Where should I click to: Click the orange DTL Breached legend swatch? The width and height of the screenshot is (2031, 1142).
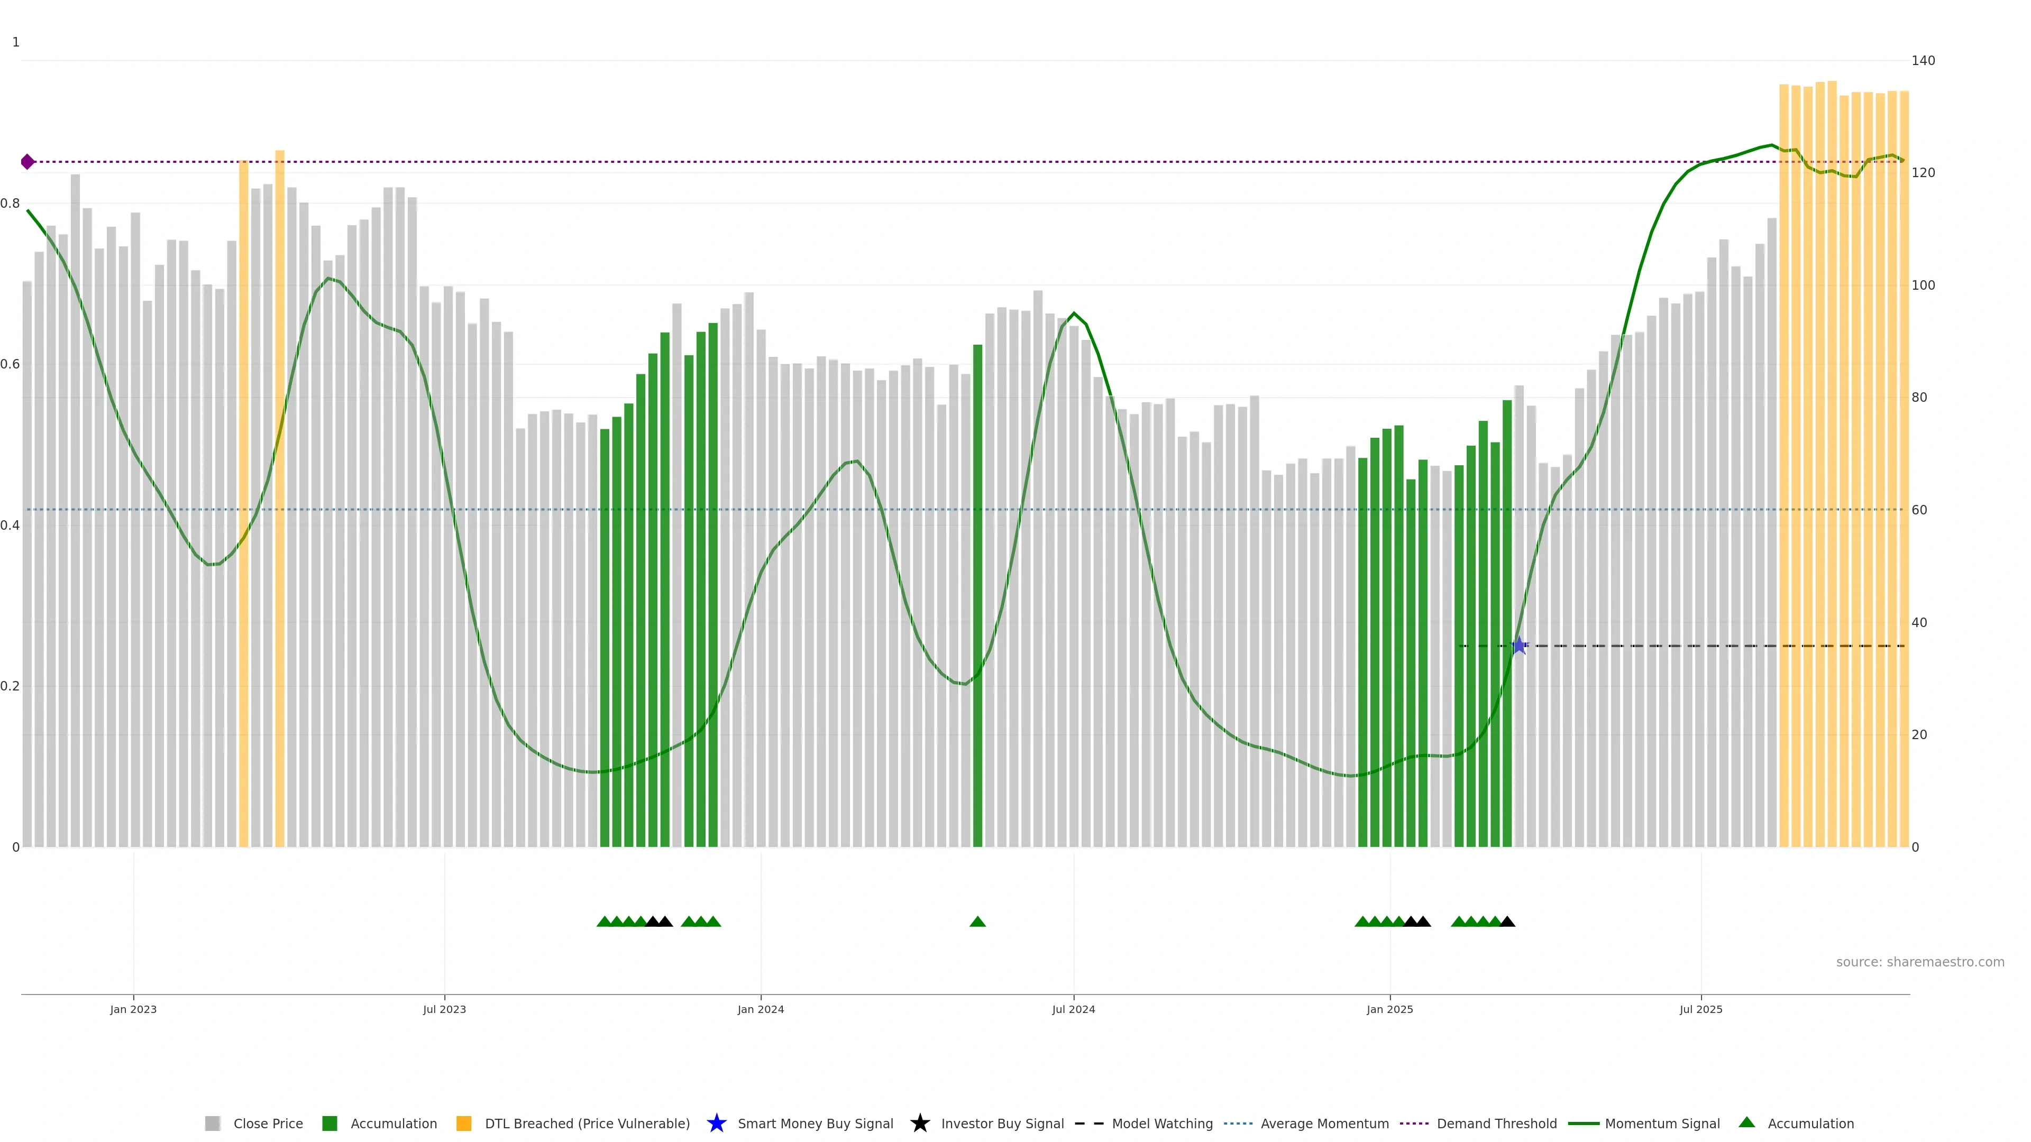pyautogui.click(x=464, y=1123)
